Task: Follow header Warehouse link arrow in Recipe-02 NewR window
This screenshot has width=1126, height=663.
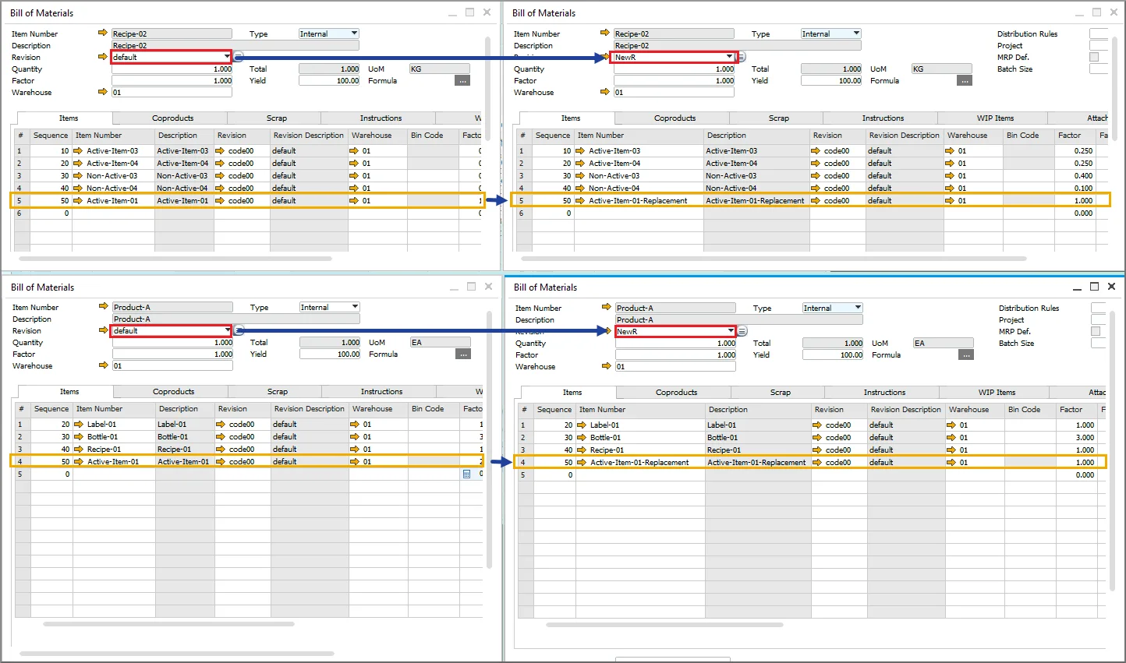Action: pos(604,92)
